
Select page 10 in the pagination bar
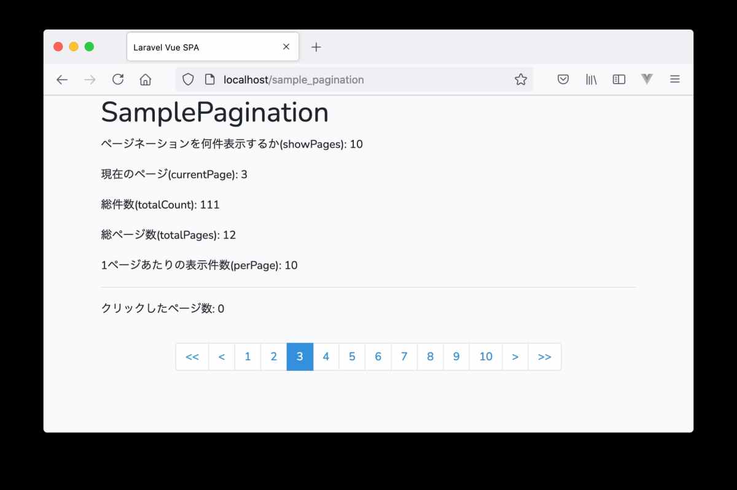click(x=486, y=357)
